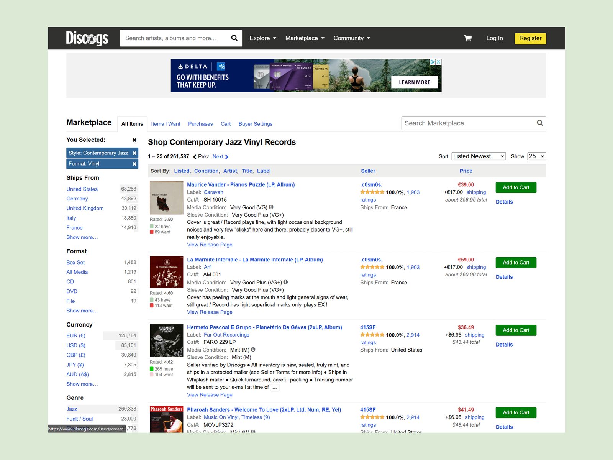The width and height of the screenshot is (613, 460).
Task: Change results per page via Show 25 dropdown
Action: pyautogui.click(x=536, y=156)
